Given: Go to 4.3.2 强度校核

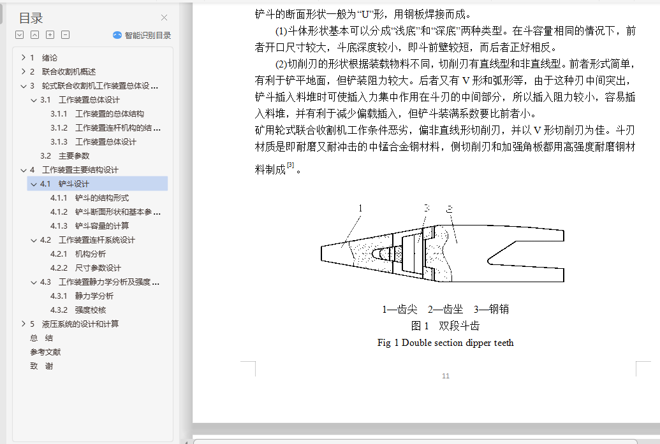Looking at the screenshot, I should (78, 310).
